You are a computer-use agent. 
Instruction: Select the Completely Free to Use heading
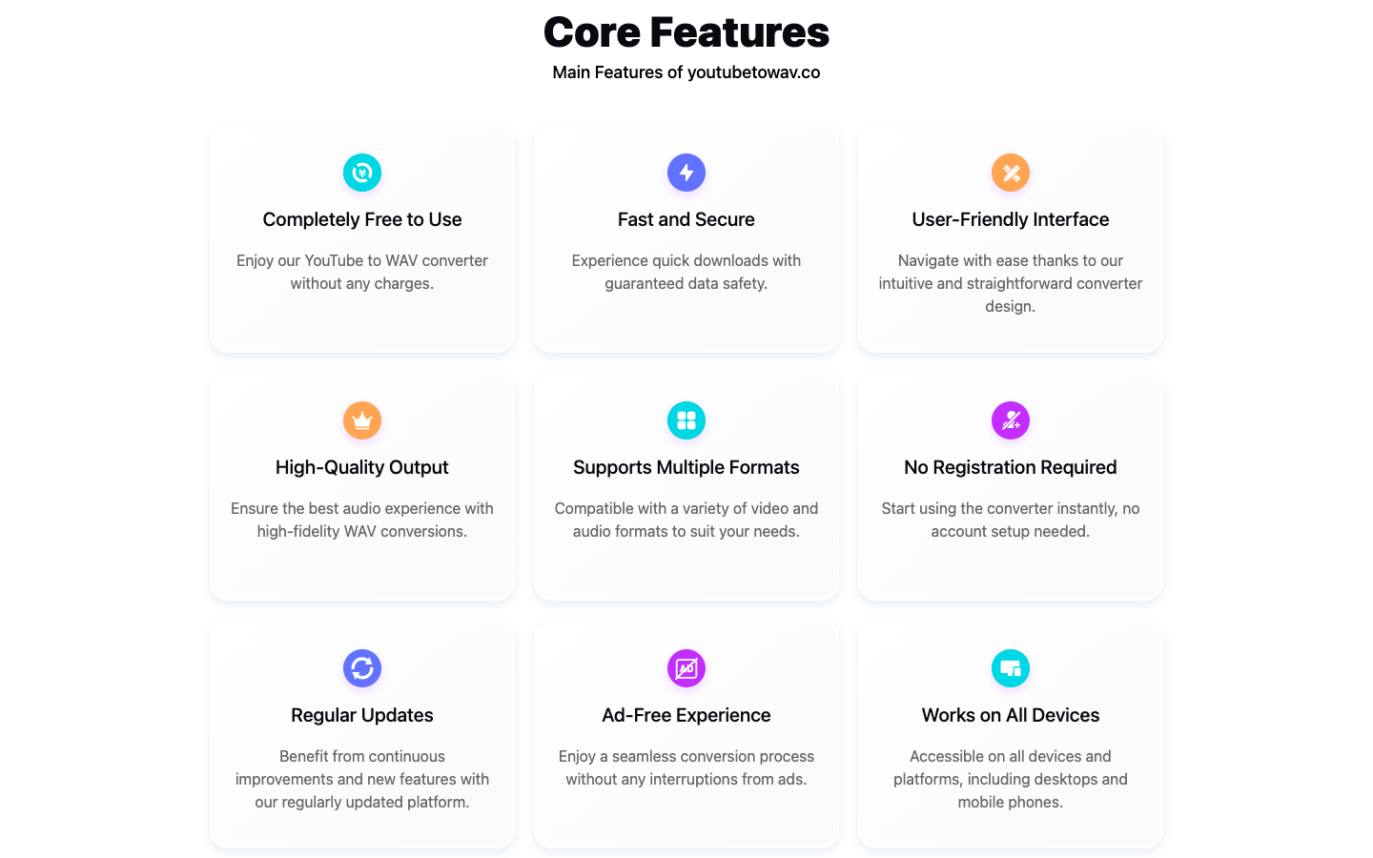[x=362, y=219]
